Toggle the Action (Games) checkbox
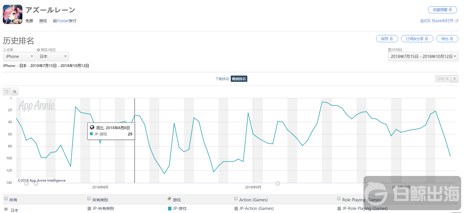 pyautogui.click(x=236, y=198)
